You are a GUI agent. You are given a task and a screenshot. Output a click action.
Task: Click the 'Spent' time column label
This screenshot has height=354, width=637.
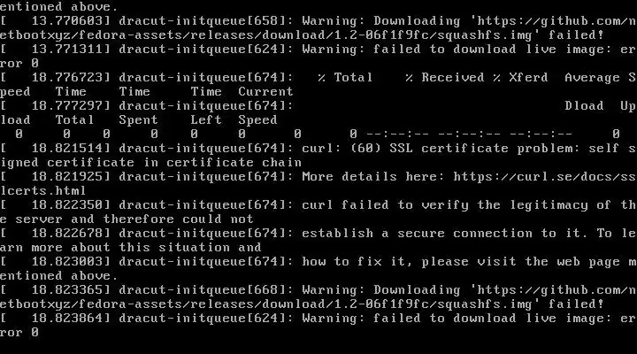[138, 119]
